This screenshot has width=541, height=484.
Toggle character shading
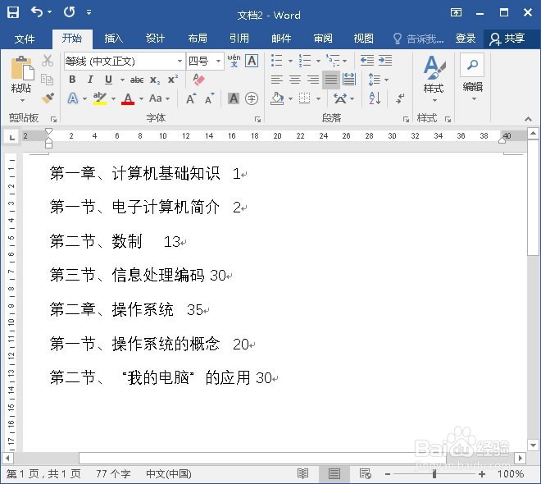click(234, 98)
